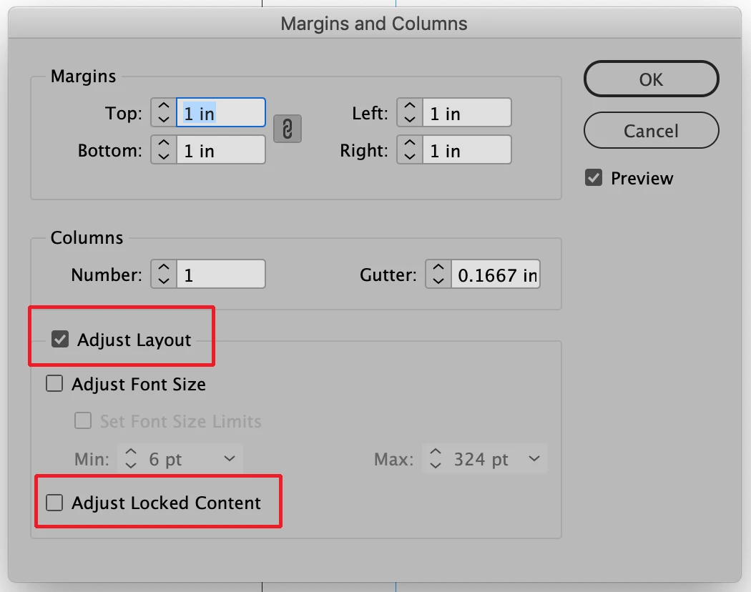The height and width of the screenshot is (592, 751).
Task: Increase Left margin using stepper up arrow
Action: coord(410,107)
